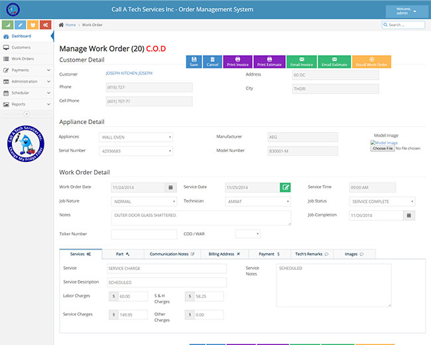
Task: Switch to the Communication Notes tab
Action: tap(172, 253)
